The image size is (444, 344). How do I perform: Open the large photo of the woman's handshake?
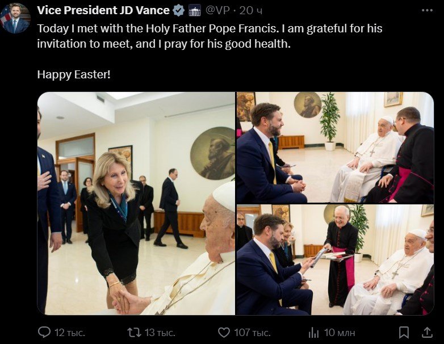(x=136, y=203)
